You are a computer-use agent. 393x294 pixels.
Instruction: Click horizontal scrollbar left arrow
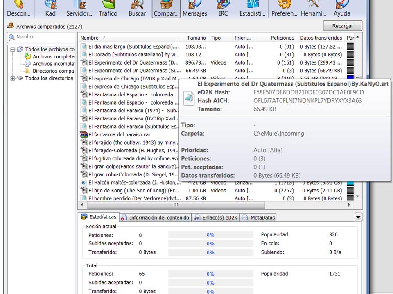click(82, 205)
